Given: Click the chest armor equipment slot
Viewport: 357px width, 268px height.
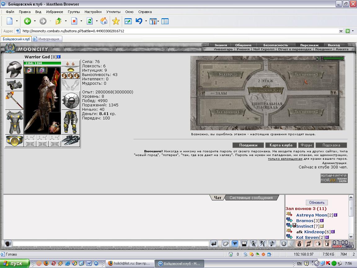Looking at the screenshot, I should tap(14, 122).
